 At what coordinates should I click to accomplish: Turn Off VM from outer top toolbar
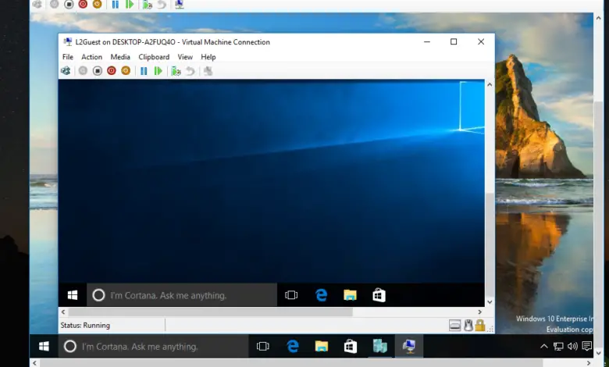69,4
